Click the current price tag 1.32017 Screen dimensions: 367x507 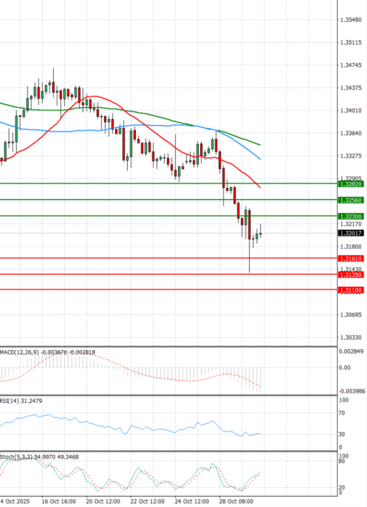point(350,233)
